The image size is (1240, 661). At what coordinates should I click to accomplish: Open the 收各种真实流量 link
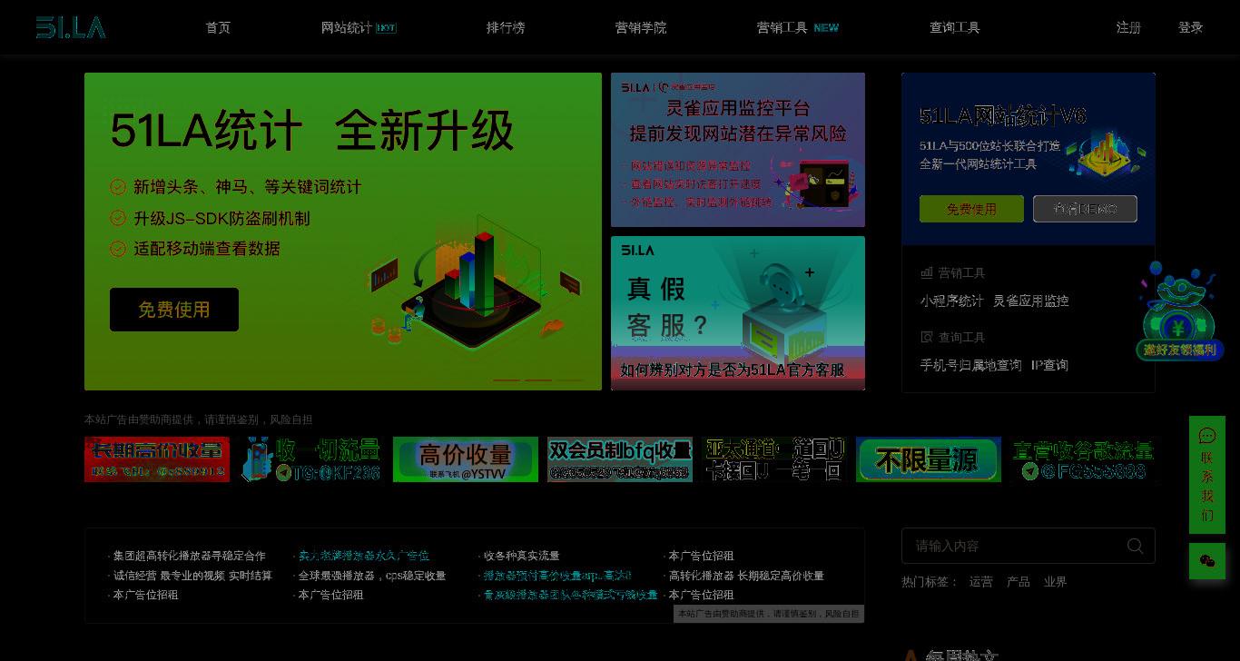click(521, 556)
